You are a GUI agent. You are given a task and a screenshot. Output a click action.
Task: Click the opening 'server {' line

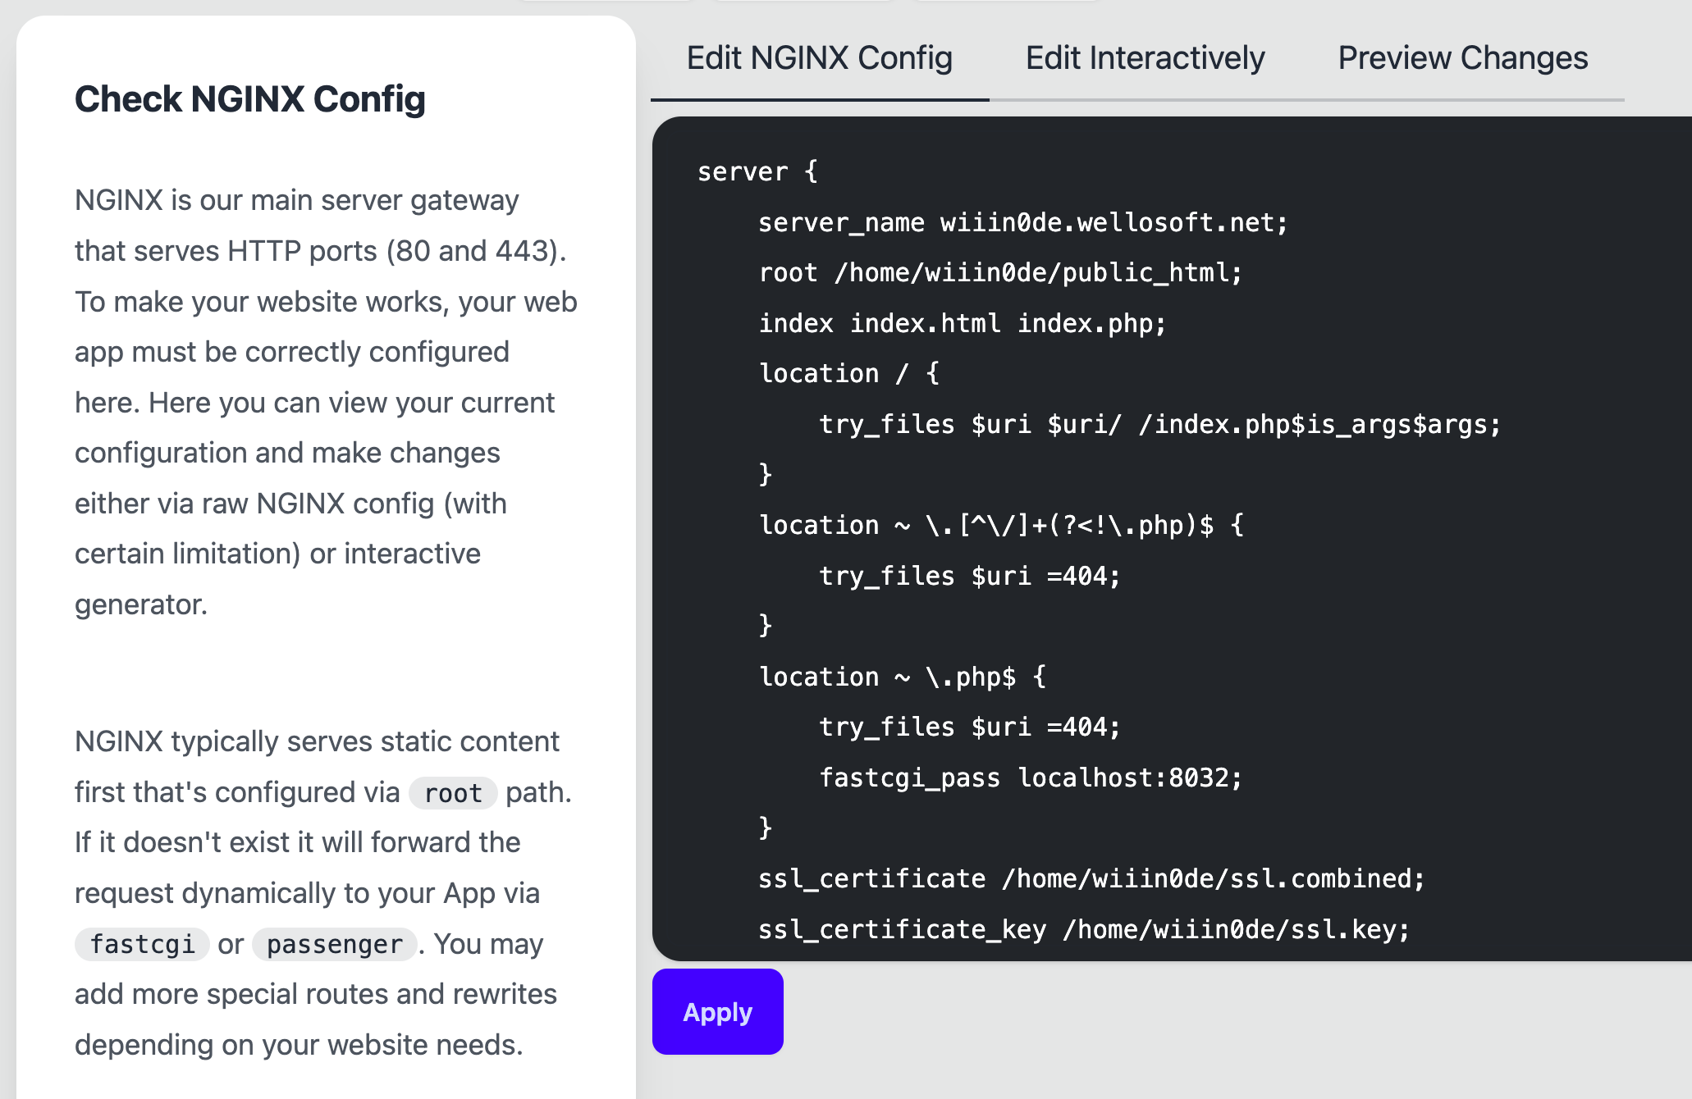click(757, 171)
